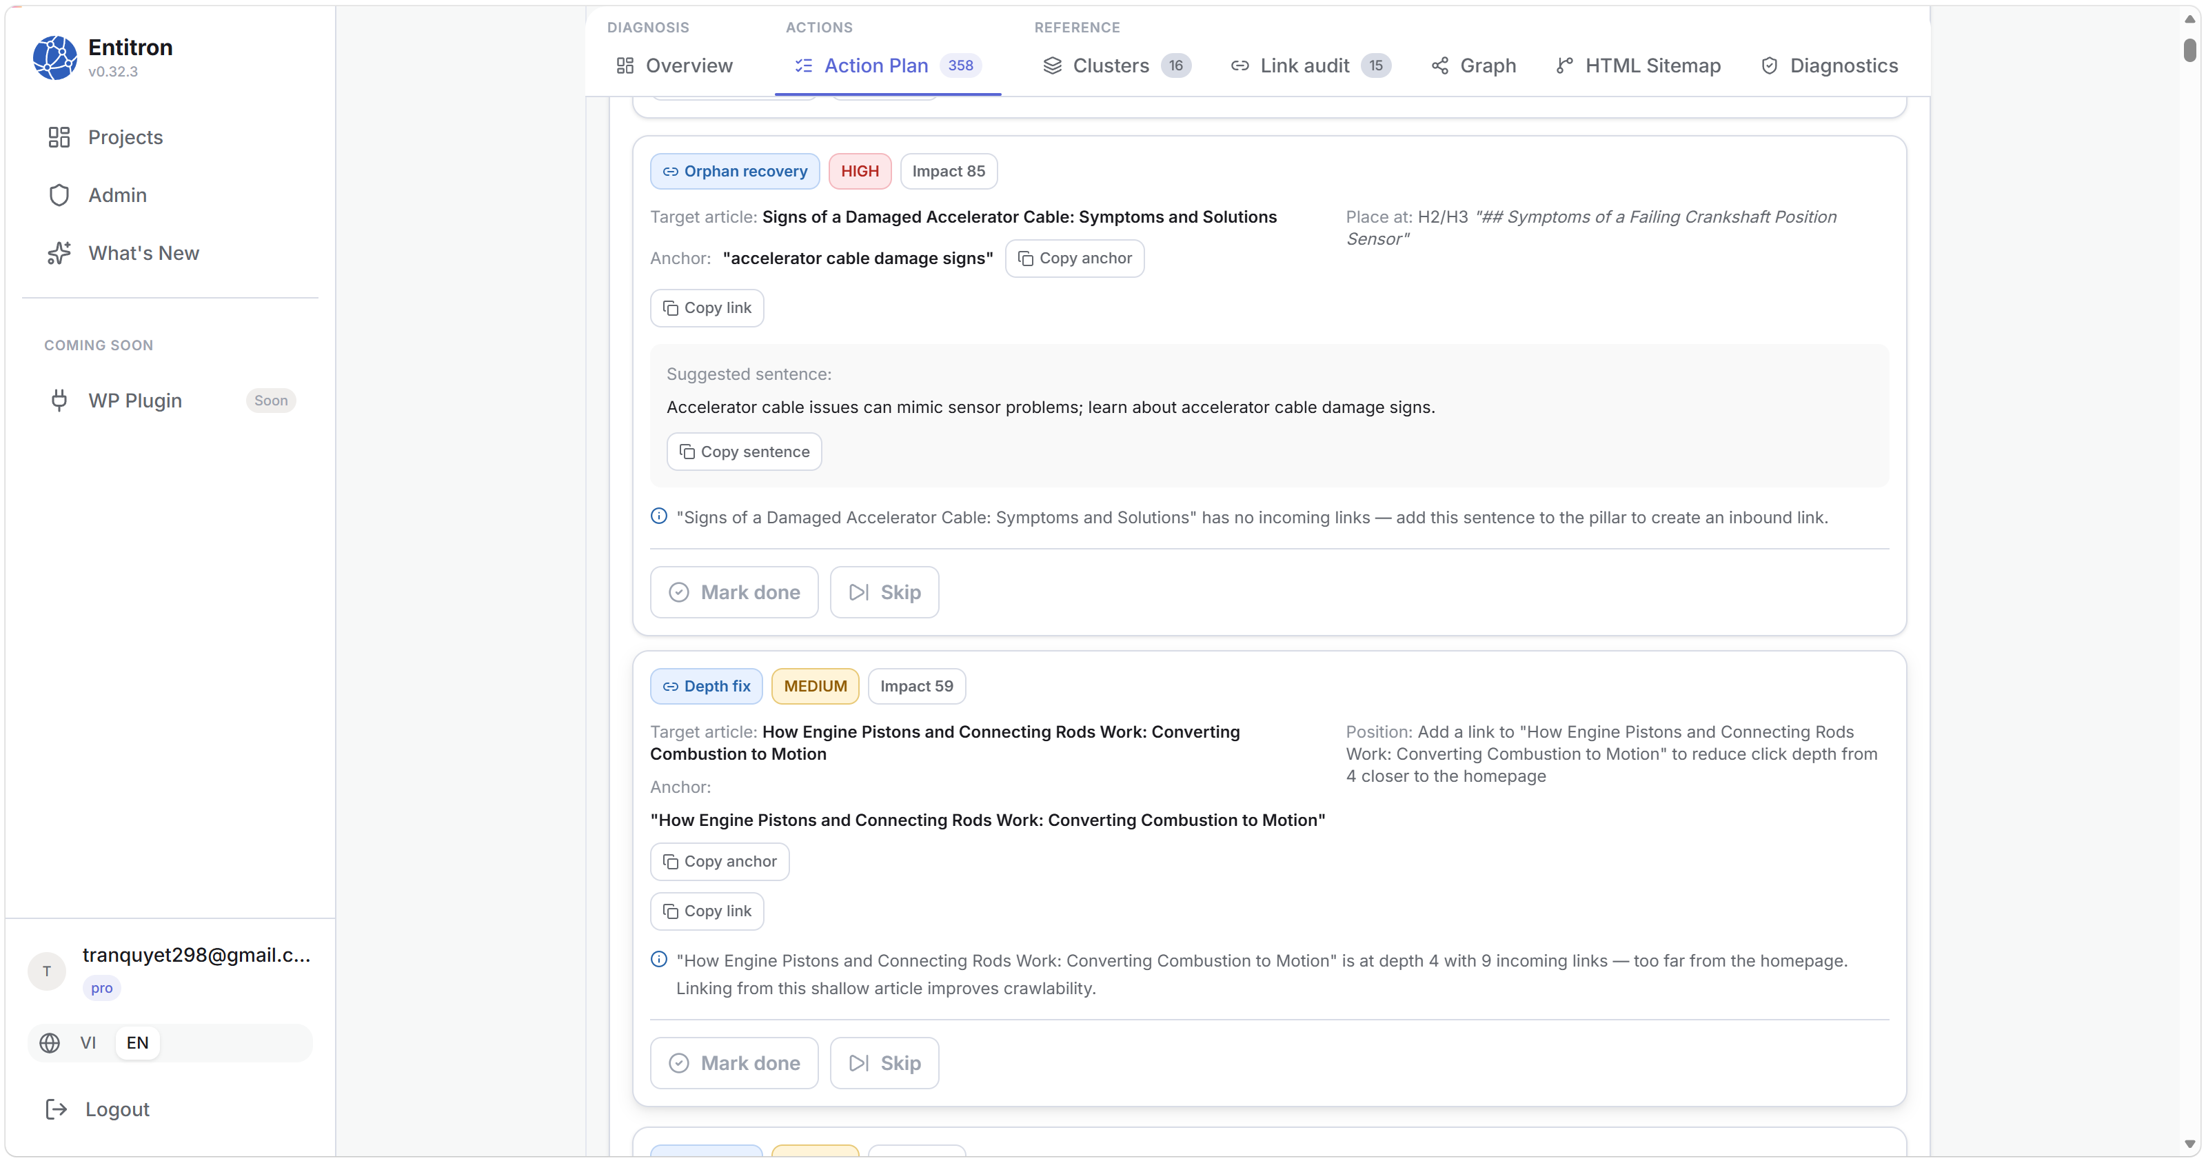Screen dimensions: 2206x1161
Task: Click the Link audit chain icon
Action: [1240, 65]
